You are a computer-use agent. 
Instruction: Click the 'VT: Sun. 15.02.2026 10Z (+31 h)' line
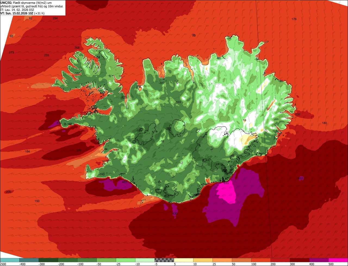[x=23, y=13]
